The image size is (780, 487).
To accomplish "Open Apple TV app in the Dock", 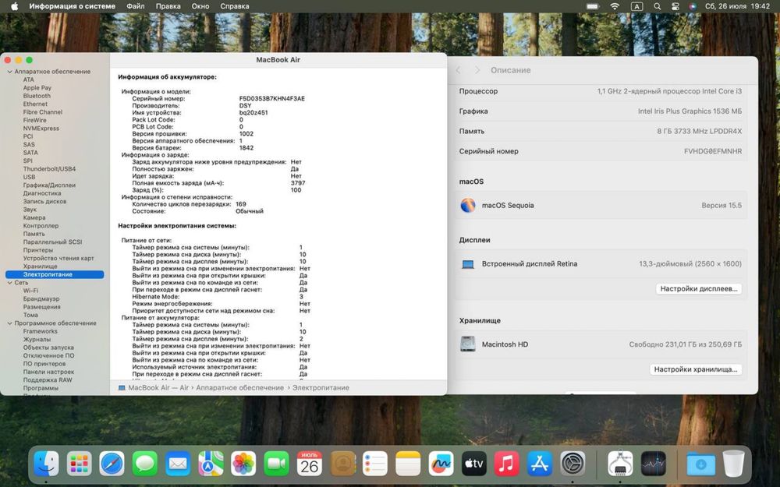I will 474,464.
